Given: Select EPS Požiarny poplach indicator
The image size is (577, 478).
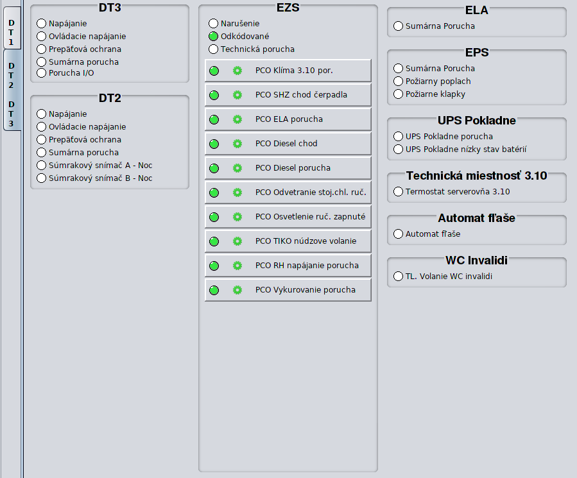Looking at the screenshot, I should 399,81.
